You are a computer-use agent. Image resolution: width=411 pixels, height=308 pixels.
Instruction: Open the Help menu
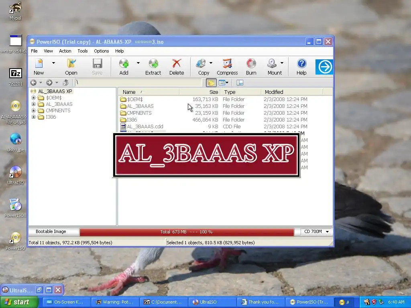coord(119,51)
